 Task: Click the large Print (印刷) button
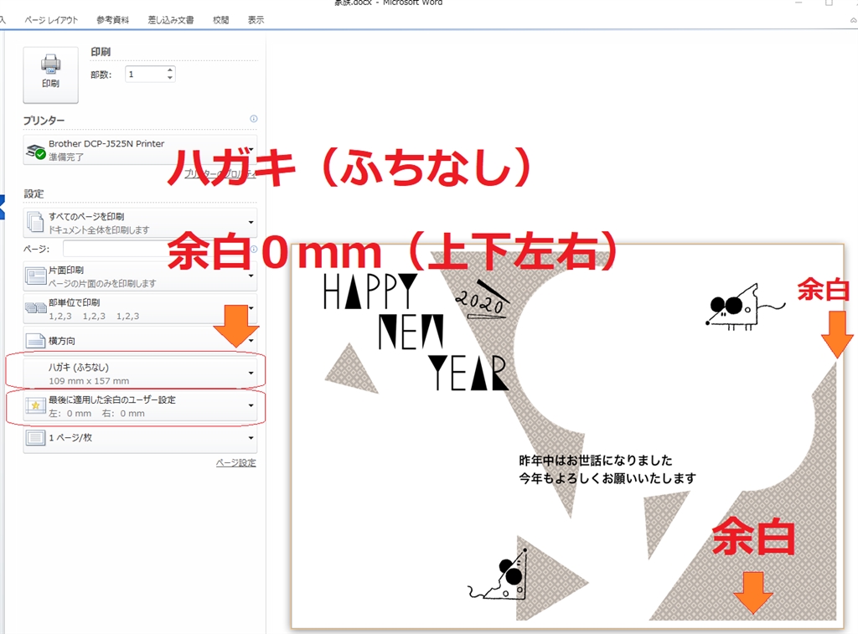pyautogui.click(x=50, y=75)
